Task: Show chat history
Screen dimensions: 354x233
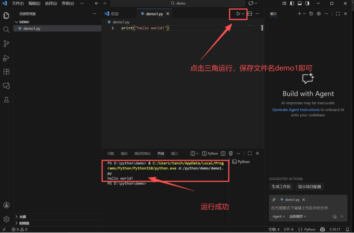Action: pos(311,14)
